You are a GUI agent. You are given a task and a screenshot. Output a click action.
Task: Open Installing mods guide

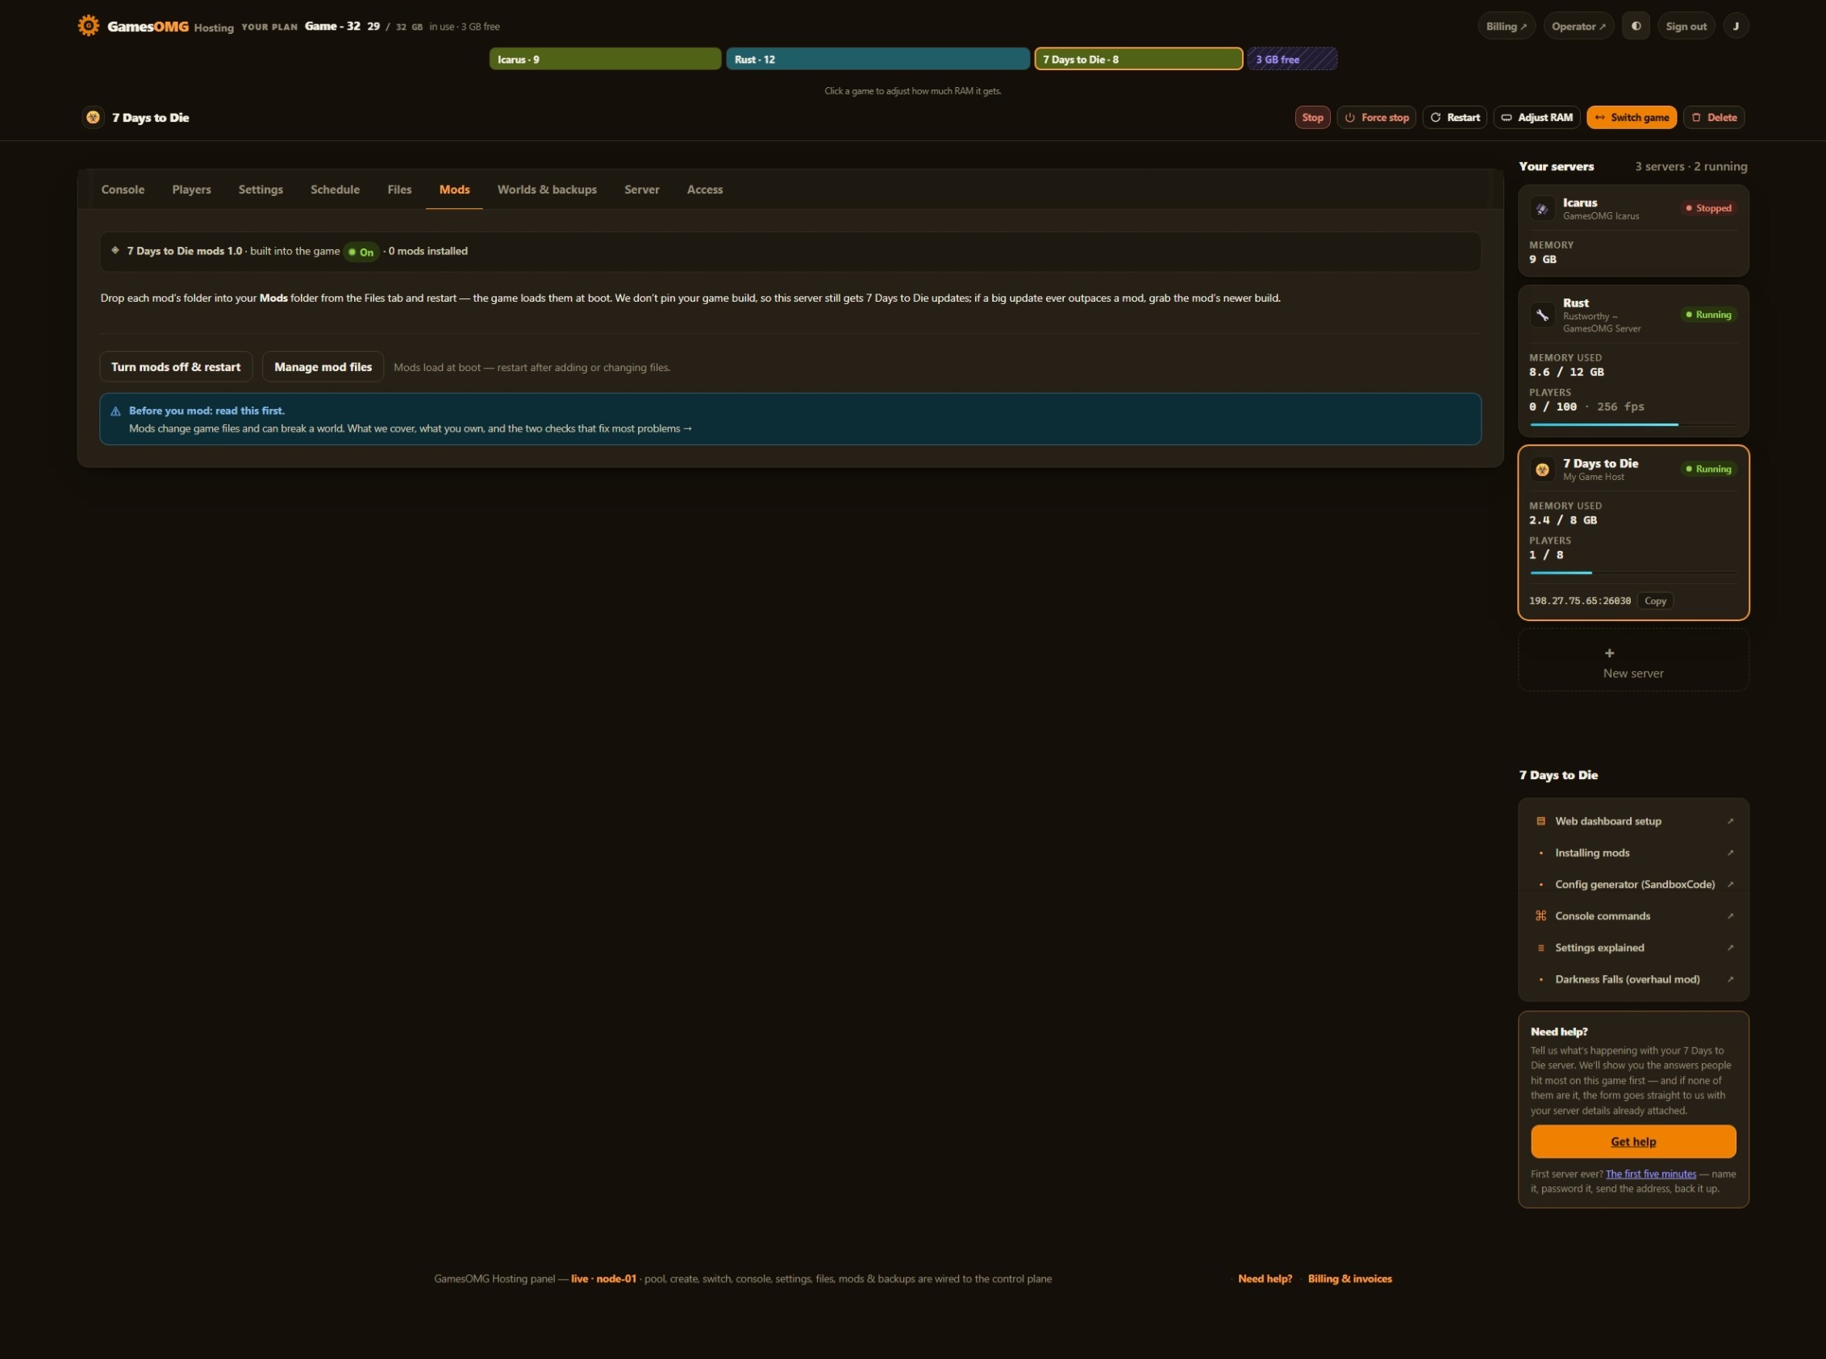(1632, 853)
